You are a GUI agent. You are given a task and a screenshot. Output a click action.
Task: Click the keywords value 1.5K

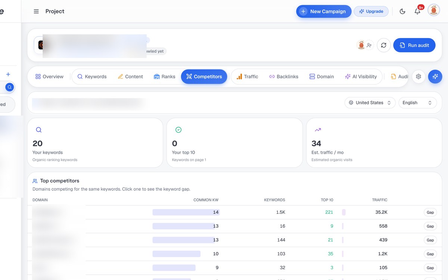point(281,212)
